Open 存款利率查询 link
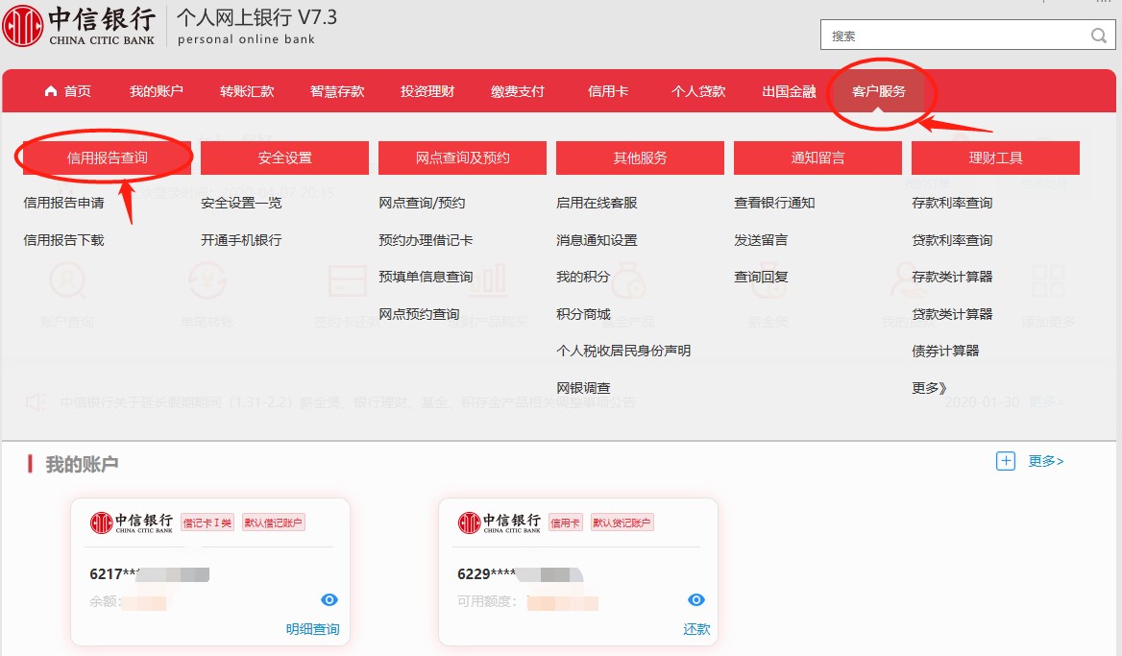The width and height of the screenshot is (1122, 656). pyautogui.click(x=952, y=203)
